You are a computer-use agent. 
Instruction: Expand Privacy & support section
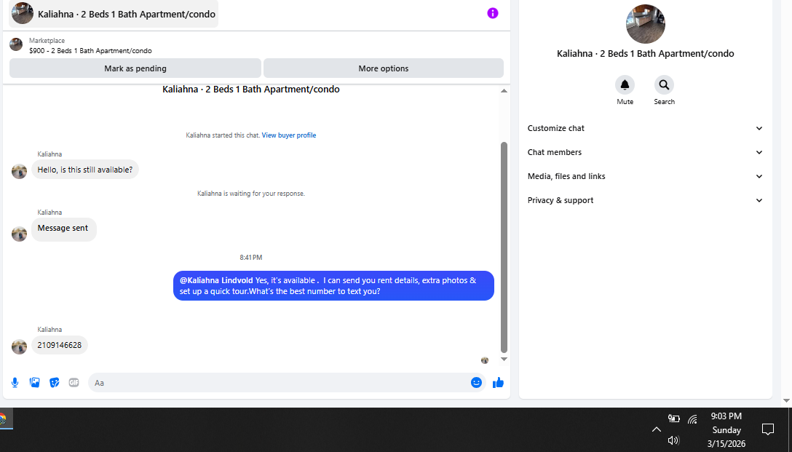[645, 200]
